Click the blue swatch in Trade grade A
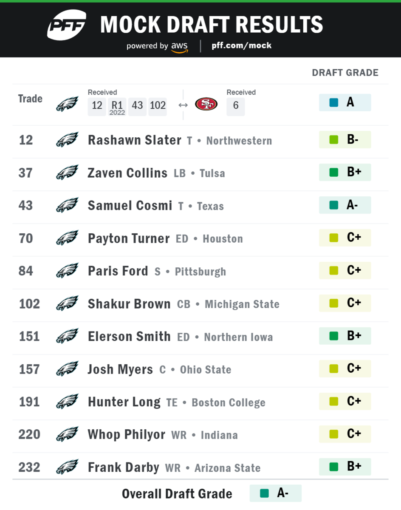This screenshot has height=510, width=401. click(x=334, y=103)
